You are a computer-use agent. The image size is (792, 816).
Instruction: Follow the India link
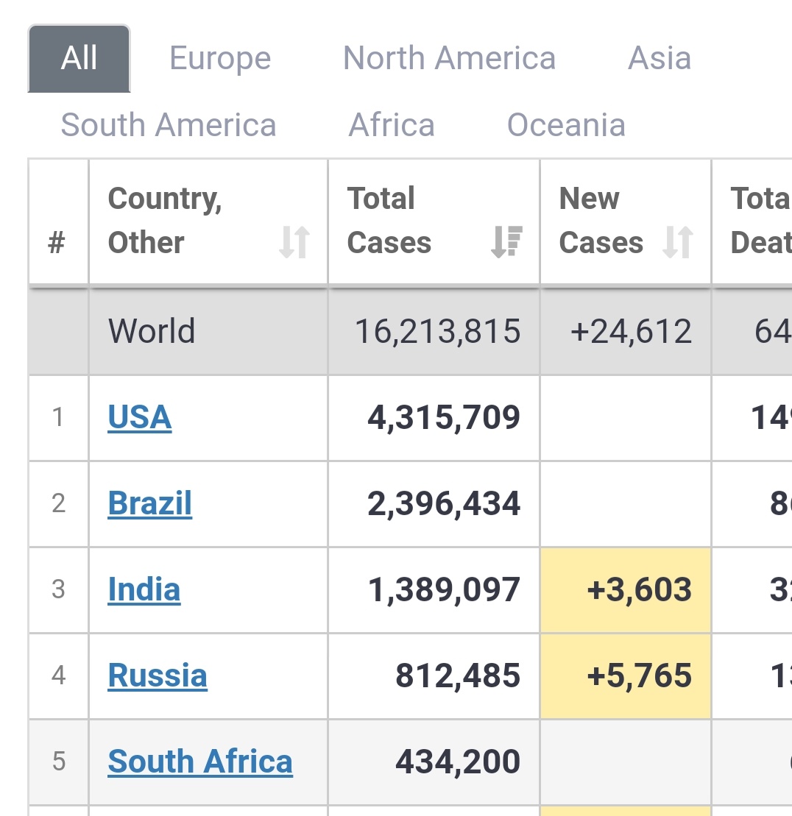pyautogui.click(x=144, y=589)
